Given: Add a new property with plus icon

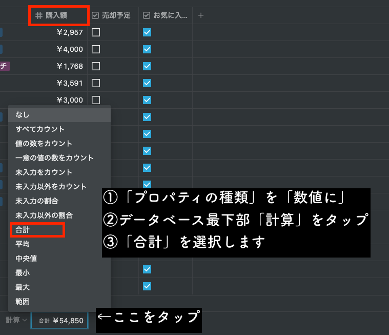Looking at the screenshot, I should (201, 15).
